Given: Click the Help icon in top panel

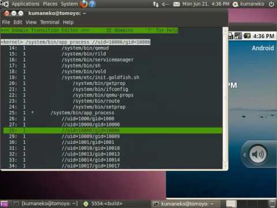Looking at the screenshot, I should (92, 4).
